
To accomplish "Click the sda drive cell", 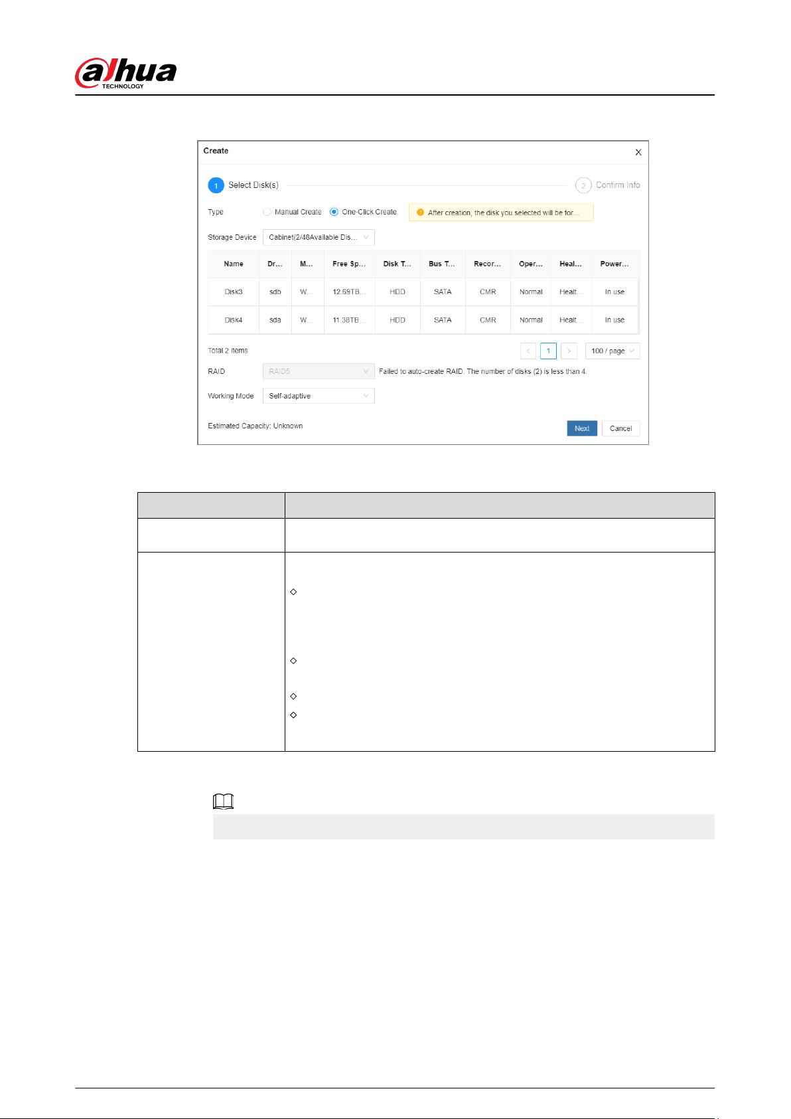I will [275, 320].
